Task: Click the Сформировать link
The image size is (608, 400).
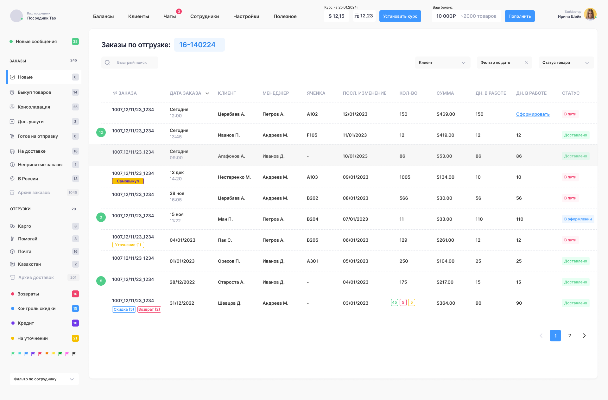Action: (x=533, y=114)
